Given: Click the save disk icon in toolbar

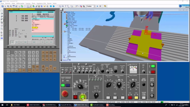Looking at the screenshot, I should click(2, 6).
